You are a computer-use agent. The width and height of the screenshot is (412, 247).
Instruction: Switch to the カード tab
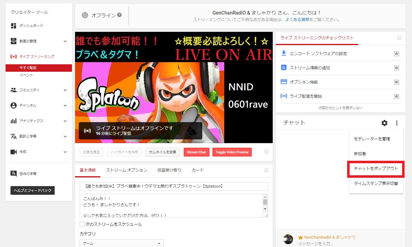(x=198, y=170)
